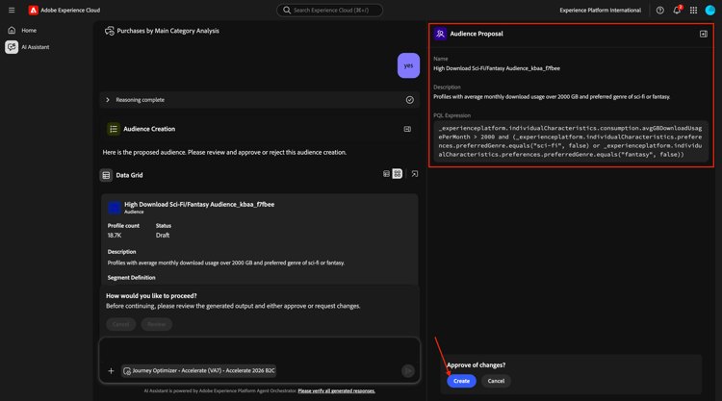Image resolution: width=722 pixels, height=401 pixels.
Task: Click the conversation icon beside Purchases title
Action: (x=109, y=31)
